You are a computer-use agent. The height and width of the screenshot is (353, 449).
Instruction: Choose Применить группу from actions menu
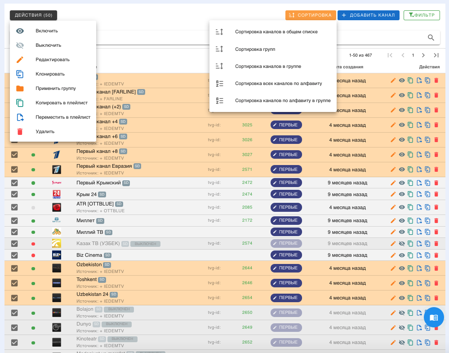[x=56, y=89]
